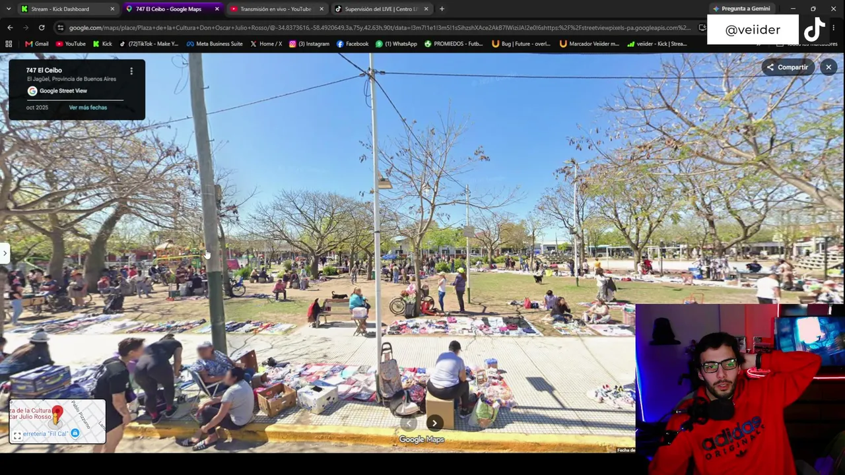
Task: Click the 747 El Ceibo title
Action: (44, 70)
